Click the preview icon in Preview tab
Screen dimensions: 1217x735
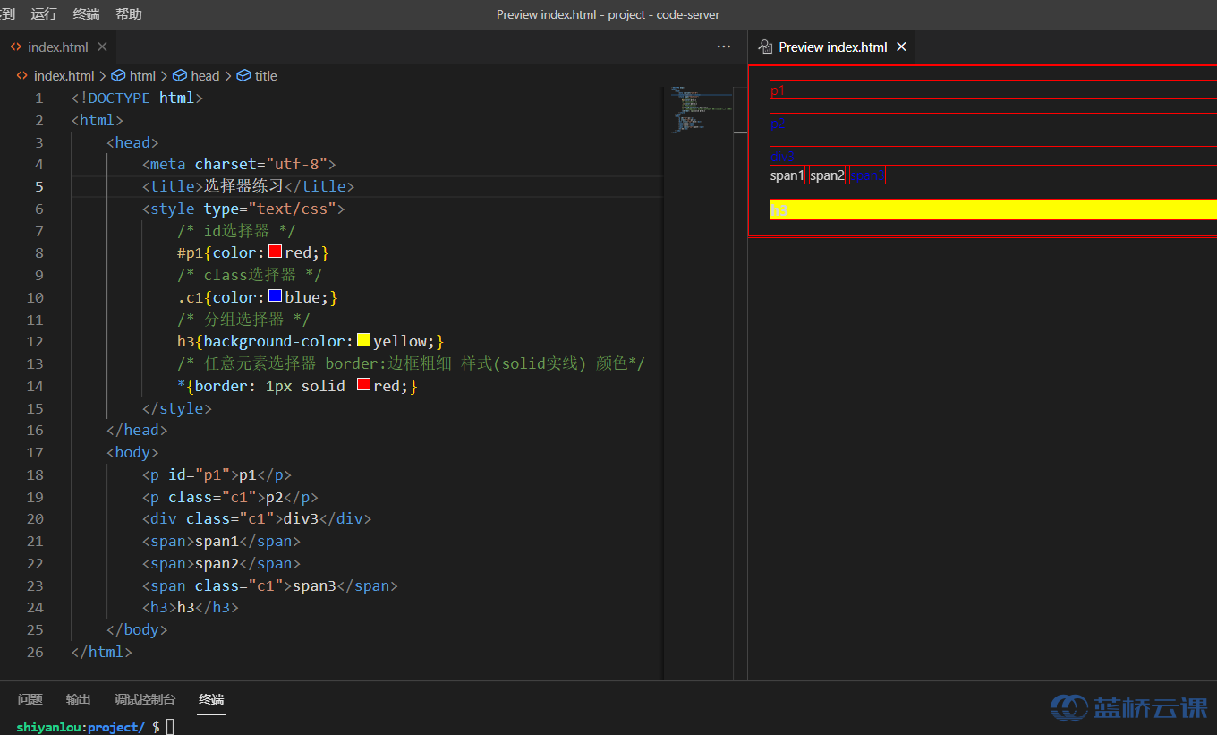(x=765, y=47)
